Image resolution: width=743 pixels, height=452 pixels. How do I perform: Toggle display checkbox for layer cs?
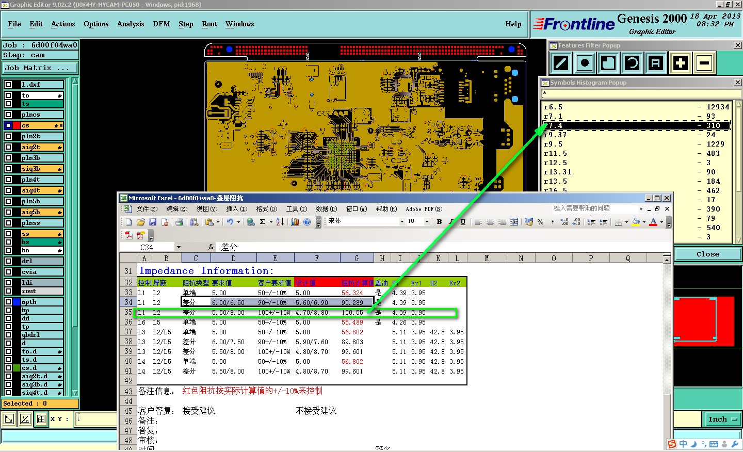8,125
